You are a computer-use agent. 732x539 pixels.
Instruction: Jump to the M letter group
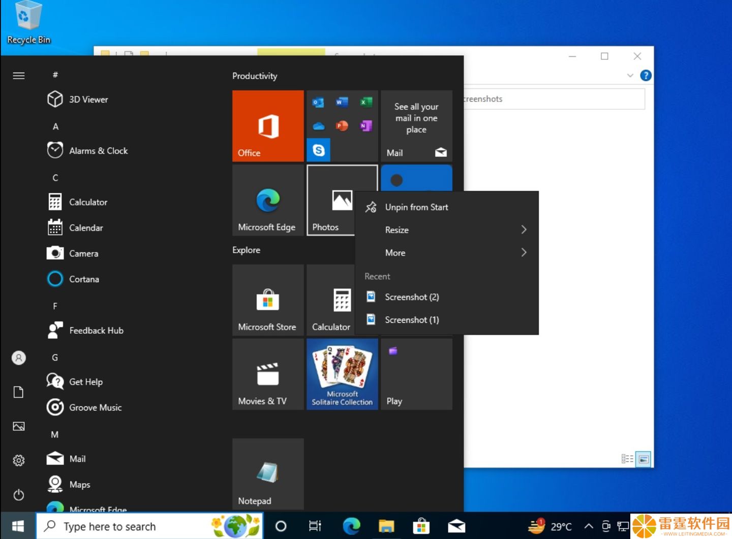[55, 434]
